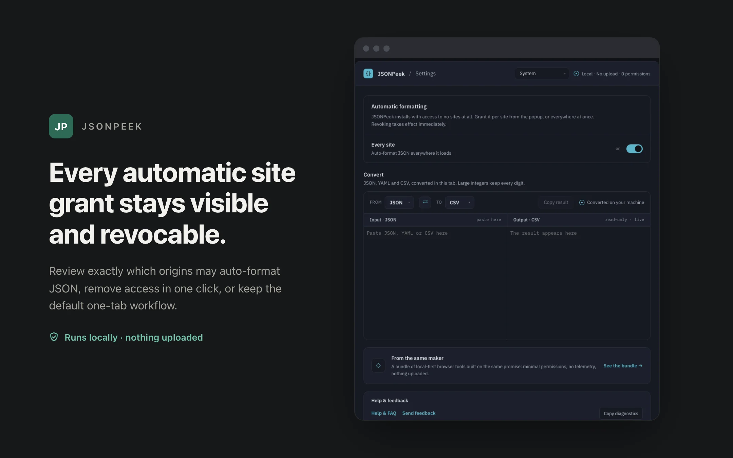Screen dimensions: 733x458
Task: Swap the FROM and TO formats
Action: (425, 202)
